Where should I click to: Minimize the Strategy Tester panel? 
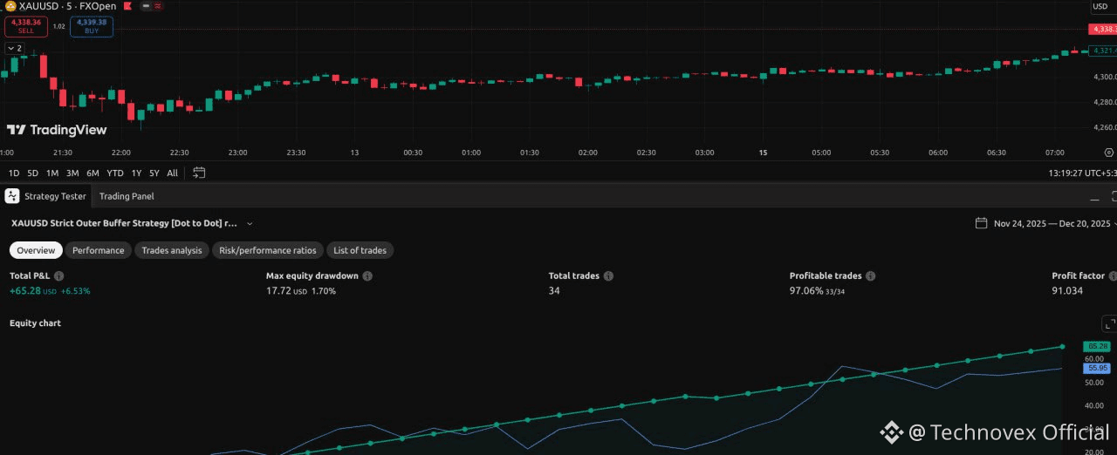click(x=1094, y=197)
